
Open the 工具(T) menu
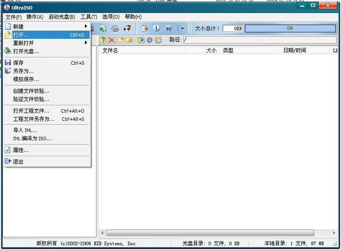[89, 17]
